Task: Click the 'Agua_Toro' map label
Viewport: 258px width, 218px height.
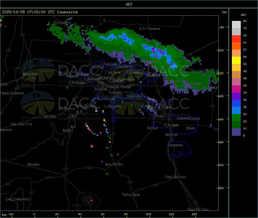Action: tap(31, 74)
